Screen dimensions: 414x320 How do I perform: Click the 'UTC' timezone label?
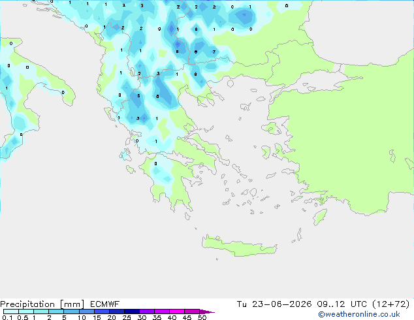(x=358, y=304)
